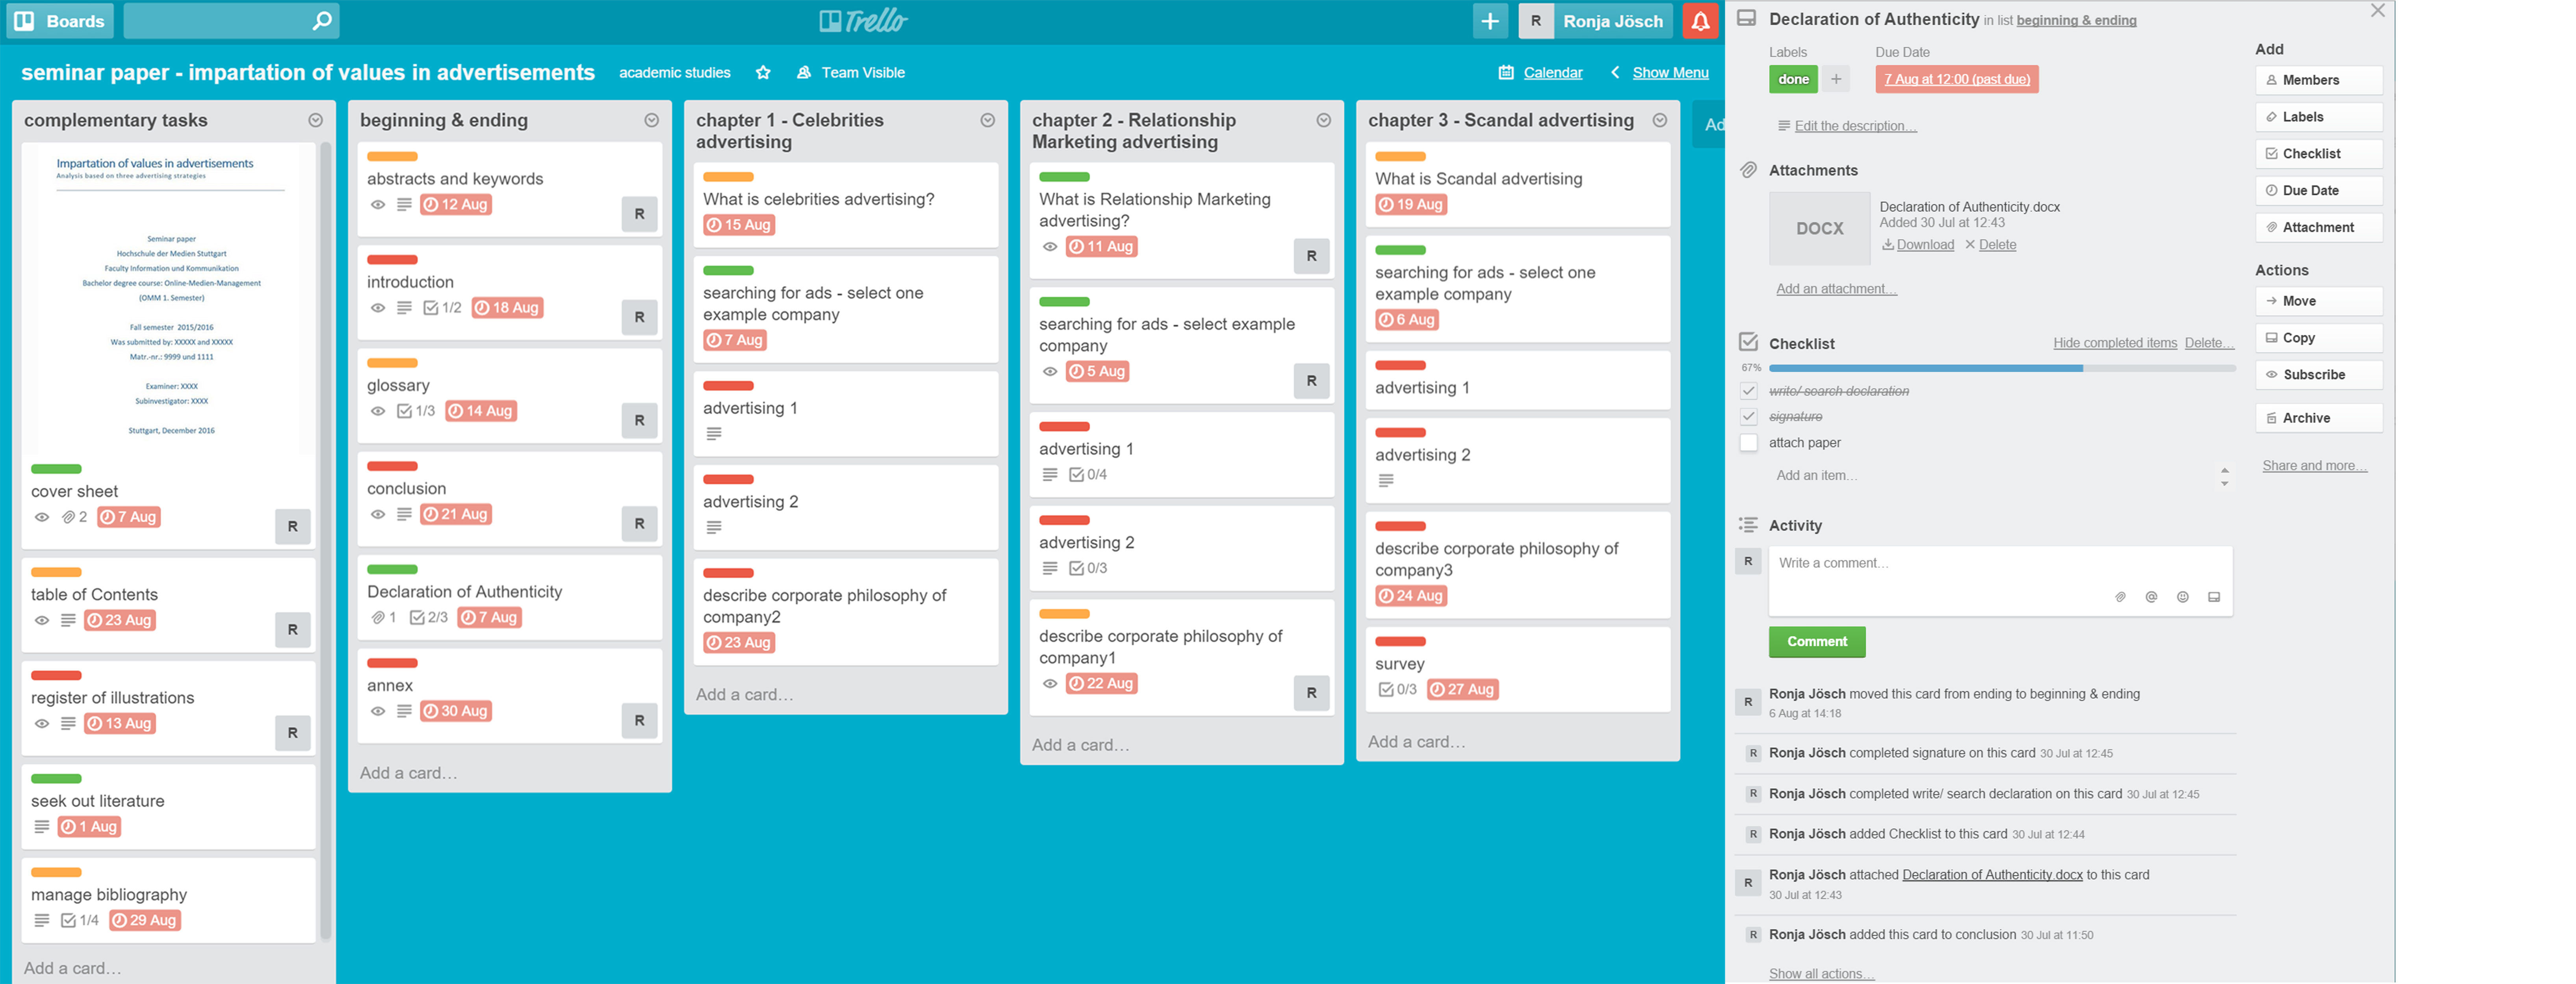This screenshot has width=2576, height=984.
Task: Open the notifications bell icon
Action: point(1700,21)
